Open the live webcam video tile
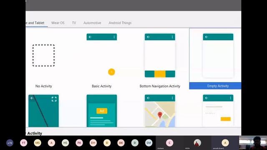The height and width of the screenshot is (150, 267). coord(253,143)
